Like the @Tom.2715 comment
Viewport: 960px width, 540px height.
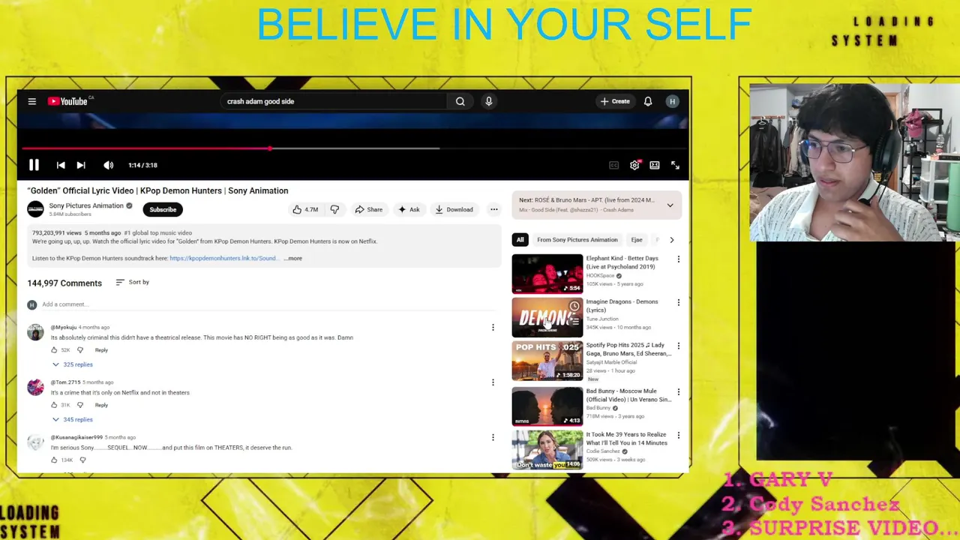[x=54, y=405]
